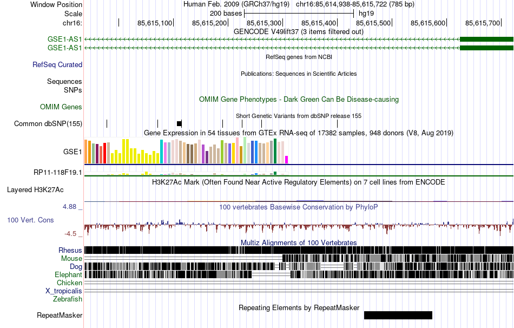
Task: Click the Scale label
Action: [73, 14]
